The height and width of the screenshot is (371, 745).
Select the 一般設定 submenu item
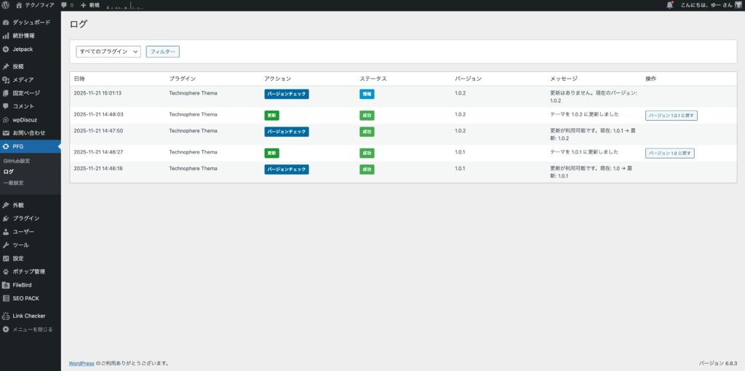coord(14,183)
